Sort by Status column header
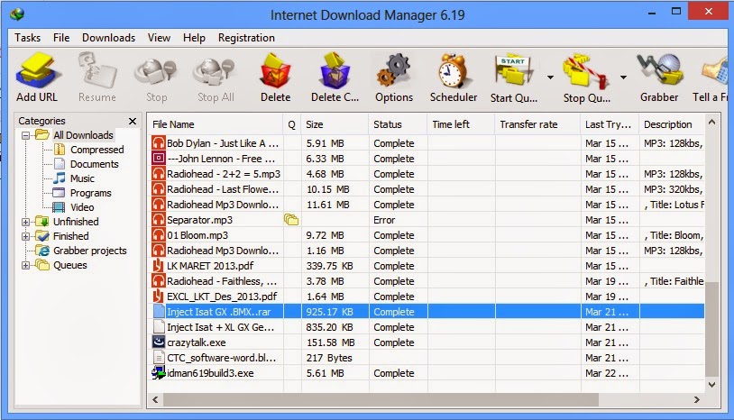The image size is (734, 420). [398, 124]
